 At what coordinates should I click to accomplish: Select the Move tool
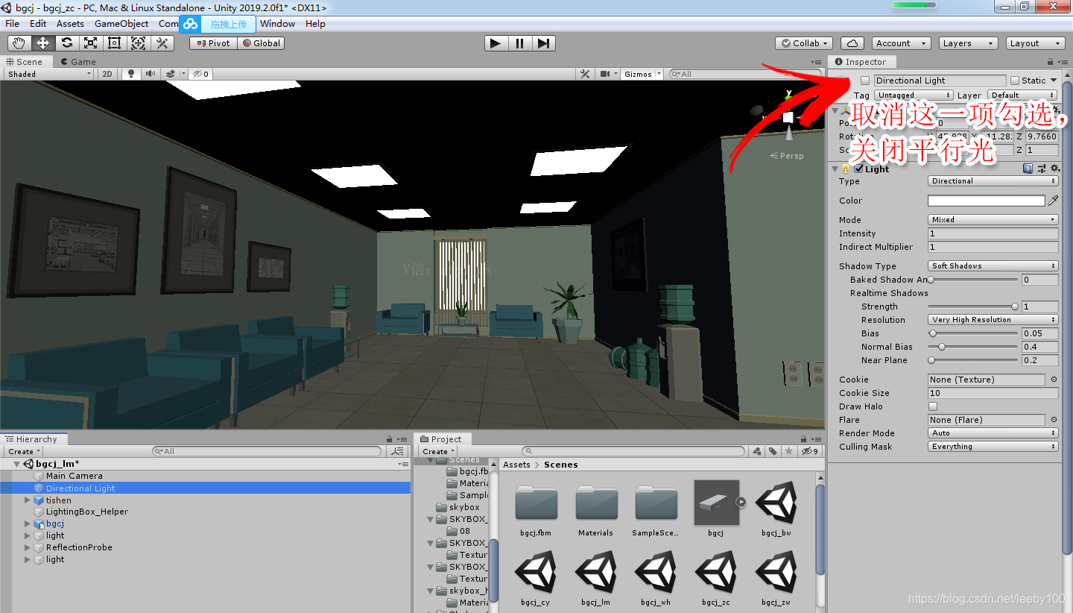point(42,43)
